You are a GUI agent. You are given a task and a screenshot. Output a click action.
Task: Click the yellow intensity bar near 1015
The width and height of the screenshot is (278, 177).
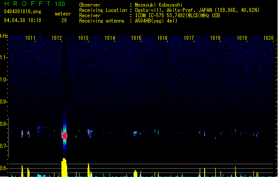(135, 173)
